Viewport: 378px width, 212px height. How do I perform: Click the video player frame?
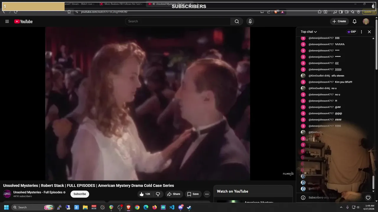pos(148,104)
